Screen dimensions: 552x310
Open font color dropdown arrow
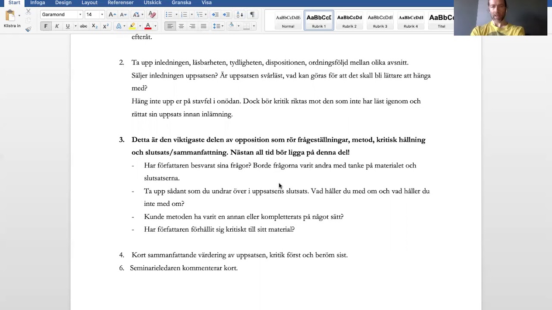tap(155, 26)
